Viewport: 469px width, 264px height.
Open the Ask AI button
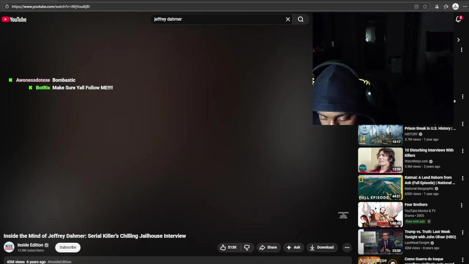point(293,247)
